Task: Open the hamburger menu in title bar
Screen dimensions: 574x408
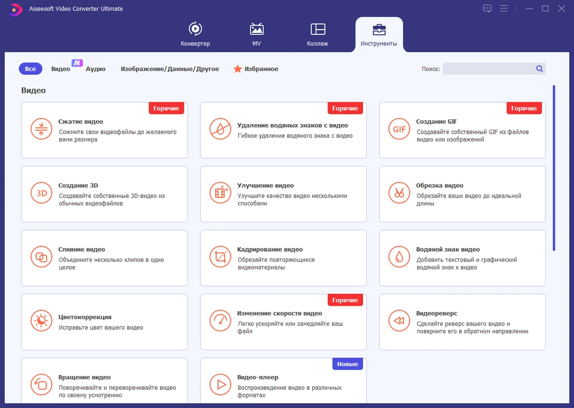Action: coord(504,9)
